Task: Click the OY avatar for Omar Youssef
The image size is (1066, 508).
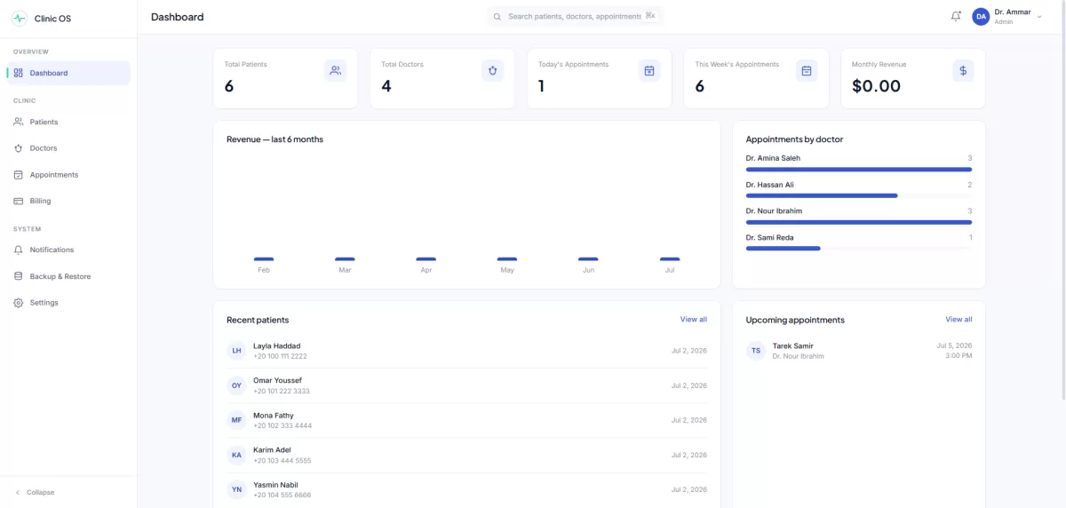Action: [x=236, y=385]
